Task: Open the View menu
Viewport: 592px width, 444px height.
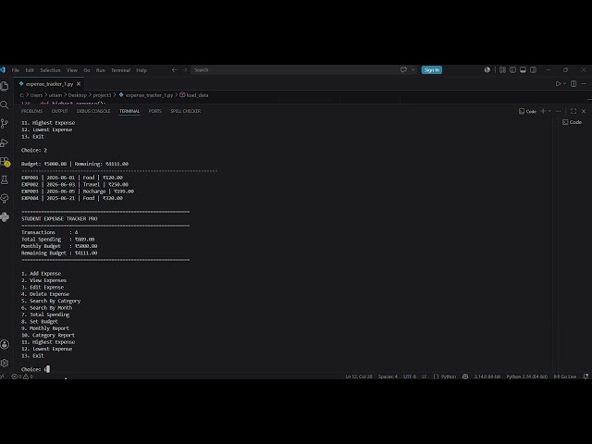Action: pyautogui.click(x=72, y=70)
